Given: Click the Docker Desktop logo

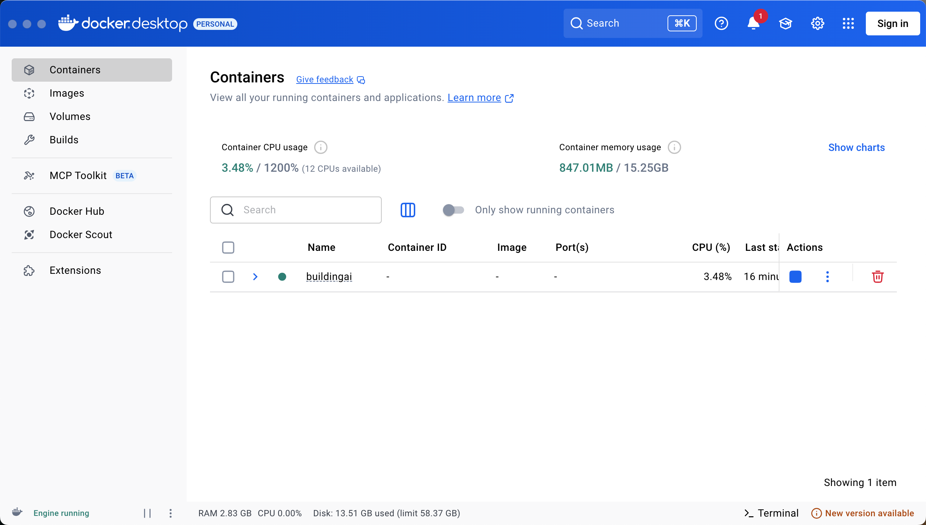Looking at the screenshot, I should [x=122, y=23].
